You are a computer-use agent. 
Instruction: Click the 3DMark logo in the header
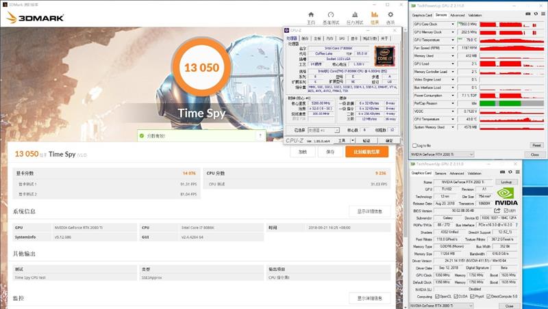tap(35, 18)
